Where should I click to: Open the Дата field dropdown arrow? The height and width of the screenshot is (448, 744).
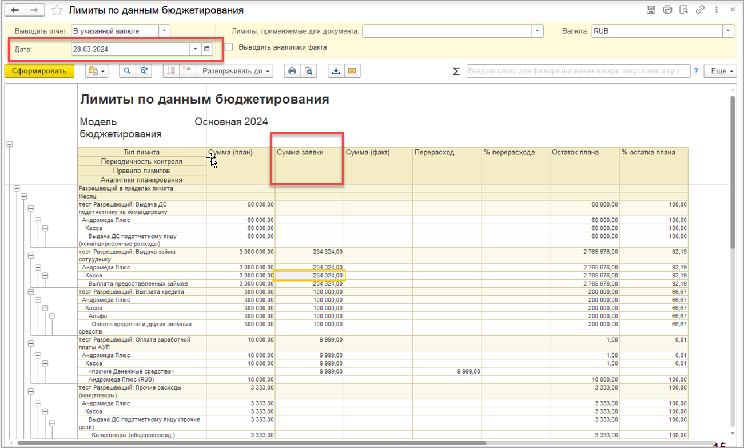point(195,49)
